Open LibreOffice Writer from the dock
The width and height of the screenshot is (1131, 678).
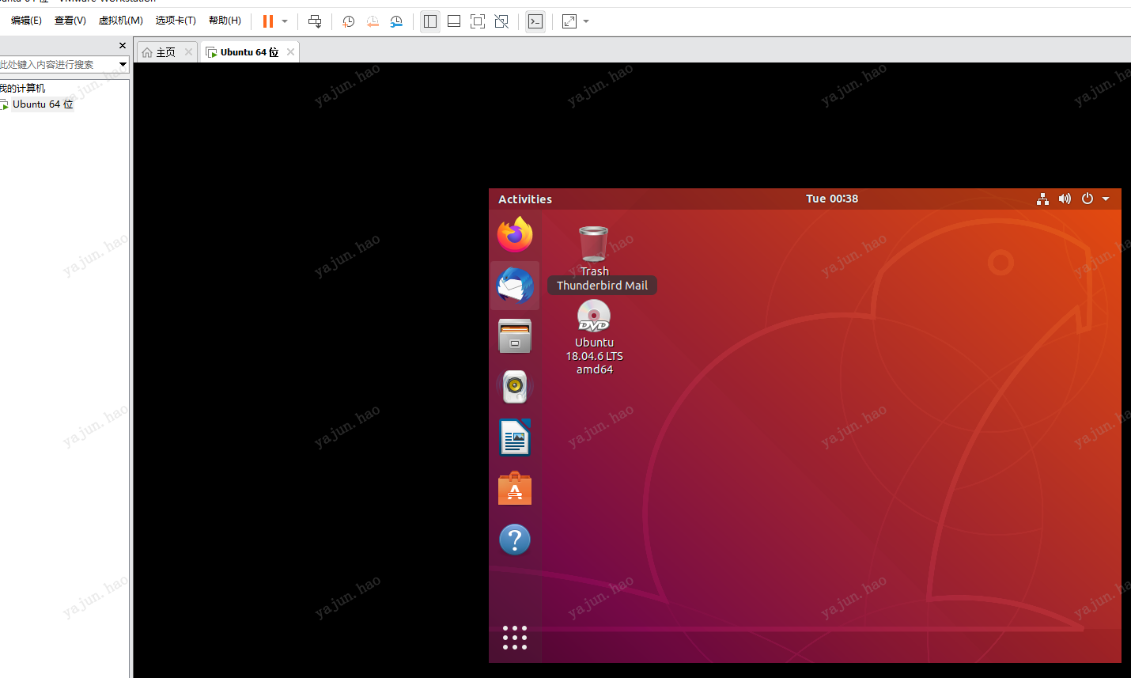[x=515, y=437]
